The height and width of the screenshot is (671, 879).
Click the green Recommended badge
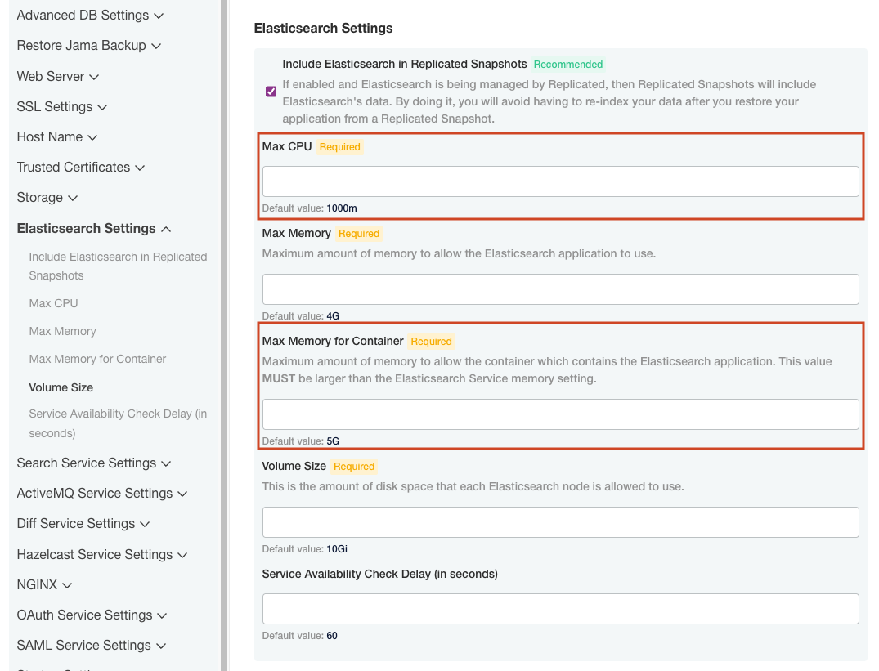[567, 65]
